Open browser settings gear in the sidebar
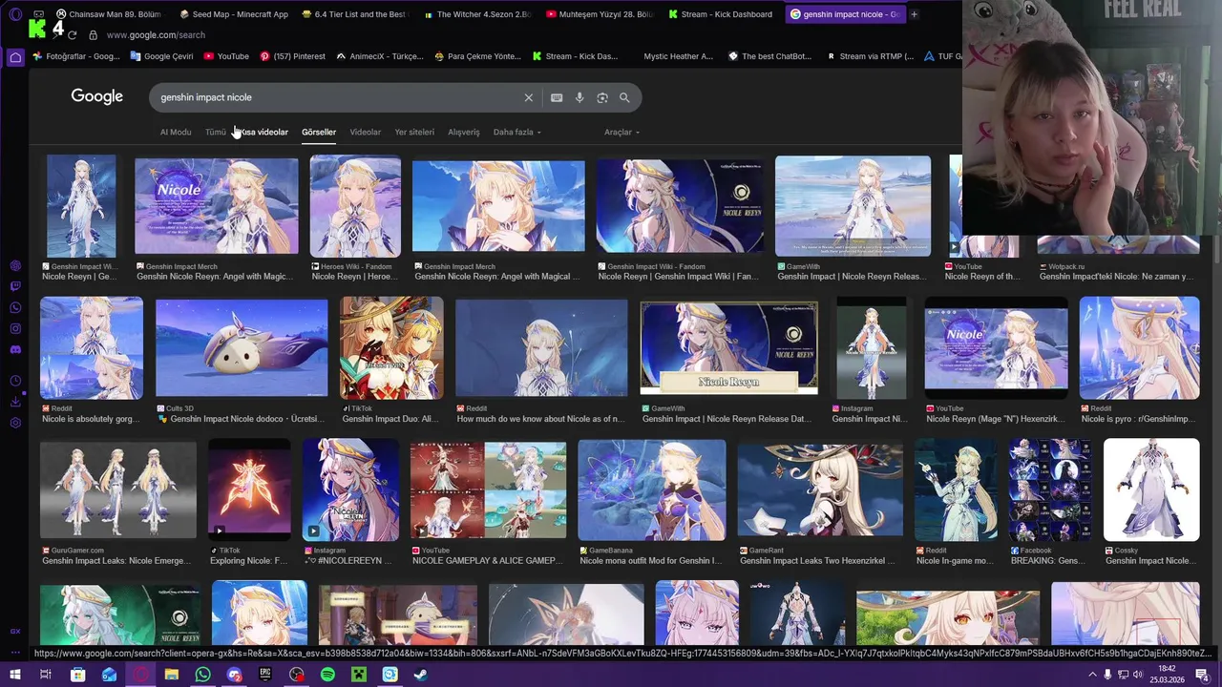The height and width of the screenshot is (687, 1222). tap(15, 423)
